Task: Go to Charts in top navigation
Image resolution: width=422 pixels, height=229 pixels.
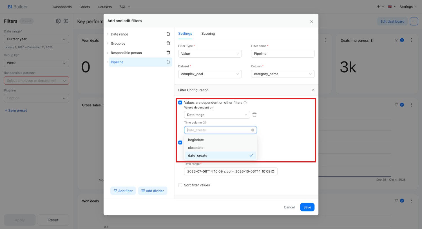Action: click(x=85, y=7)
